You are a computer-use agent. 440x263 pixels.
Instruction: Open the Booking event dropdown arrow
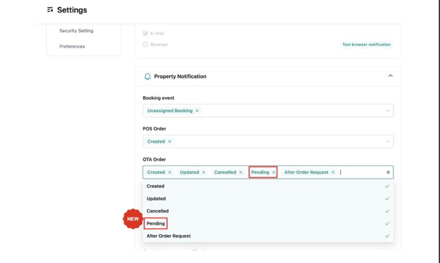pos(388,111)
